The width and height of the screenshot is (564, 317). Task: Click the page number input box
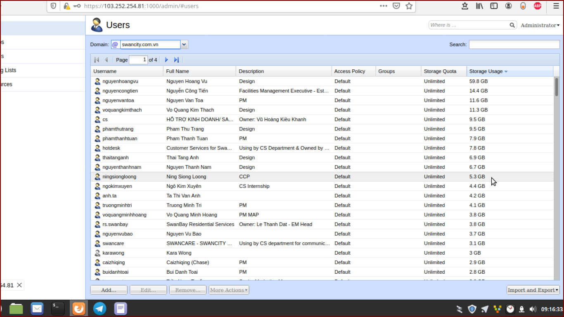[x=138, y=60]
